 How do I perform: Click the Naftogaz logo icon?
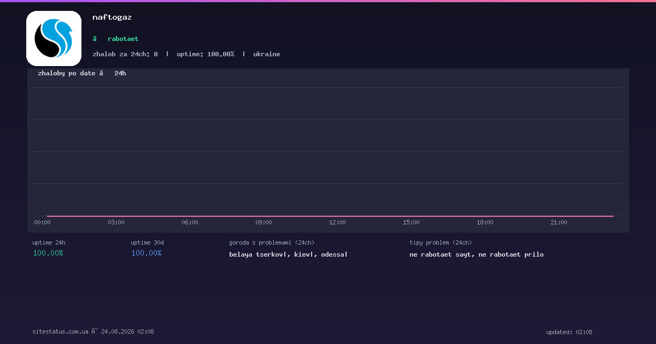(x=54, y=38)
